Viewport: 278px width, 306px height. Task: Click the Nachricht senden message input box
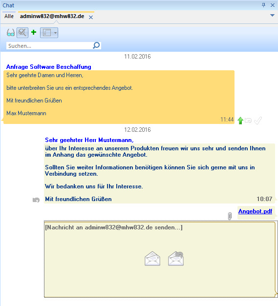click(159, 259)
